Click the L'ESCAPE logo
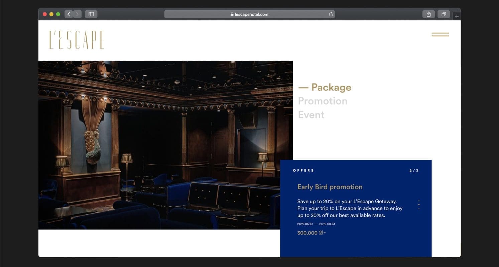Screen dimensions: 499x267 (77, 40)
